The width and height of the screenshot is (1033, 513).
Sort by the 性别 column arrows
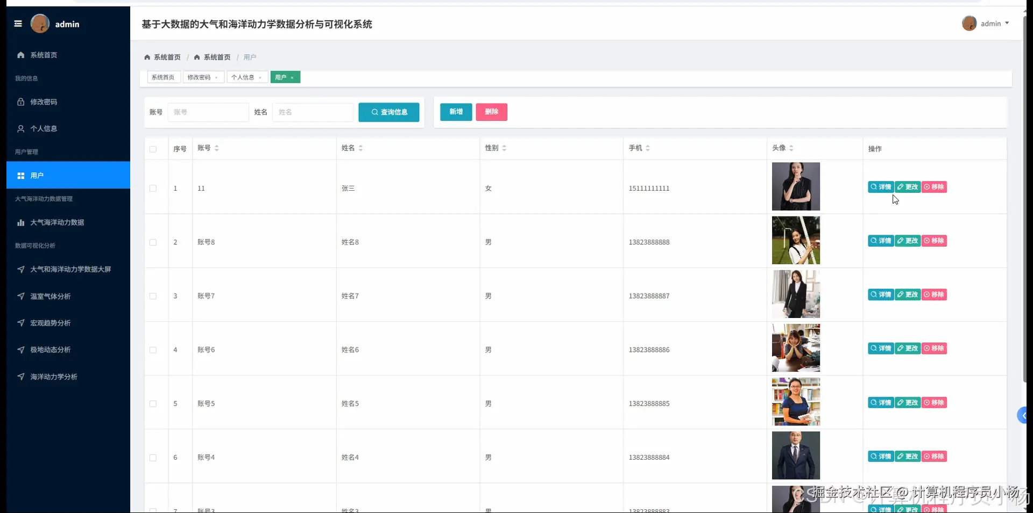pyautogui.click(x=504, y=148)
